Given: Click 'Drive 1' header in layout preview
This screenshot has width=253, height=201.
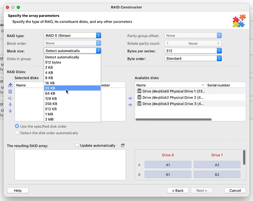Looking at the screenshot, I should click(217, 155).
